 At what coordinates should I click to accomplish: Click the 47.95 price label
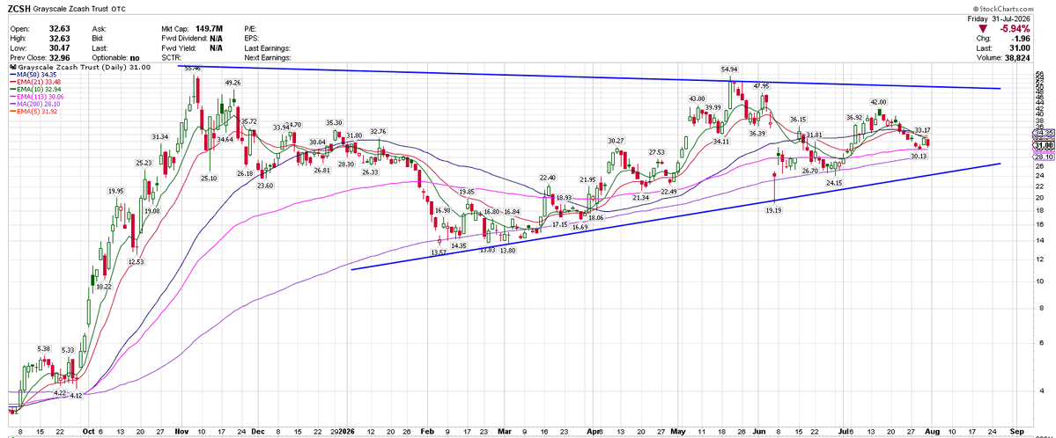point(762,86)
